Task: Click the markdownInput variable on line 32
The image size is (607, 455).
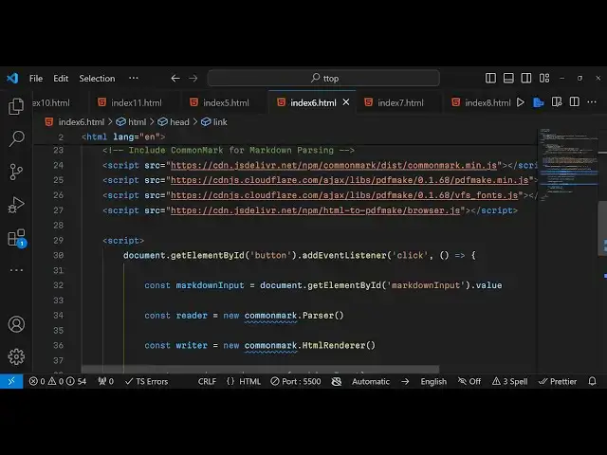Action: (x=211, y=285)
